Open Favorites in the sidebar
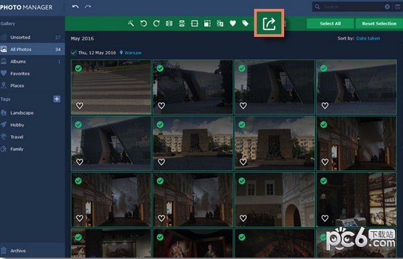The height and width of the screenshot is (259, 403). (x=32, y=73)
